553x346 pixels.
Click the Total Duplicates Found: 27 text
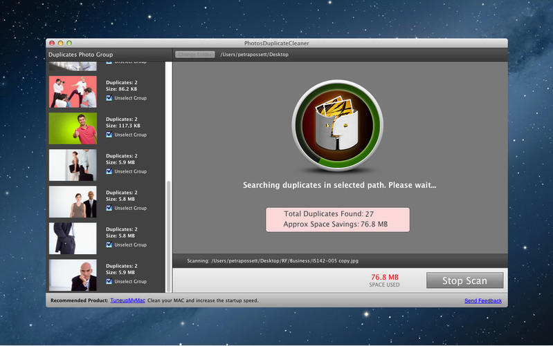click(x=329, y=213)
